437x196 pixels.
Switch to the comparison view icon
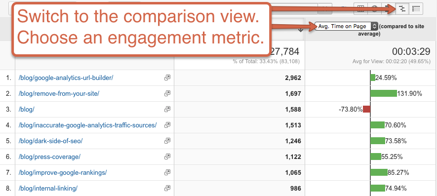click(x=402, y=9)
